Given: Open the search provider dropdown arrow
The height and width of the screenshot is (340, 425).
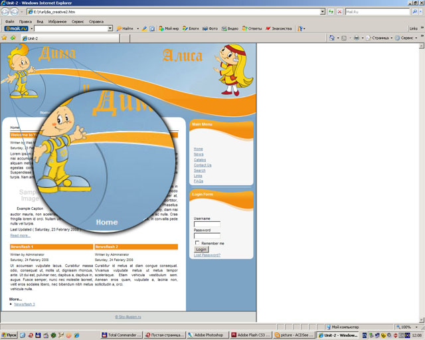Looking at the screenshot, I should [x=421, y=12].
